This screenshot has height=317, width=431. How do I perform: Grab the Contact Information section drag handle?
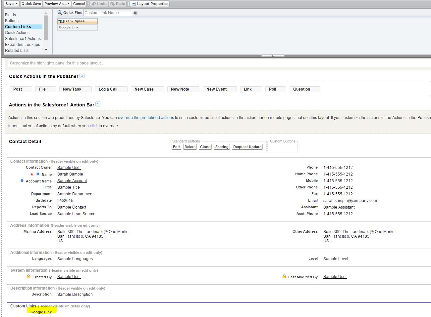coord(8,161)
